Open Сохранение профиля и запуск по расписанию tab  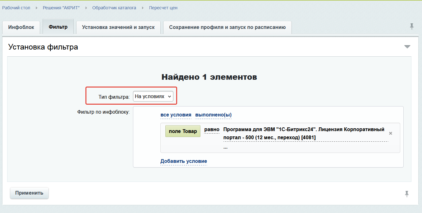click(227, 27)
